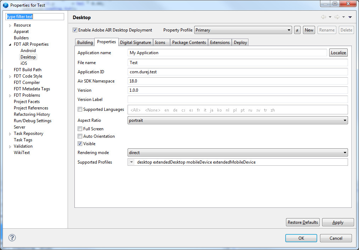Click the Version field showing 1.0.0
The image size is (359, 250).
click(x=238, y=90)
